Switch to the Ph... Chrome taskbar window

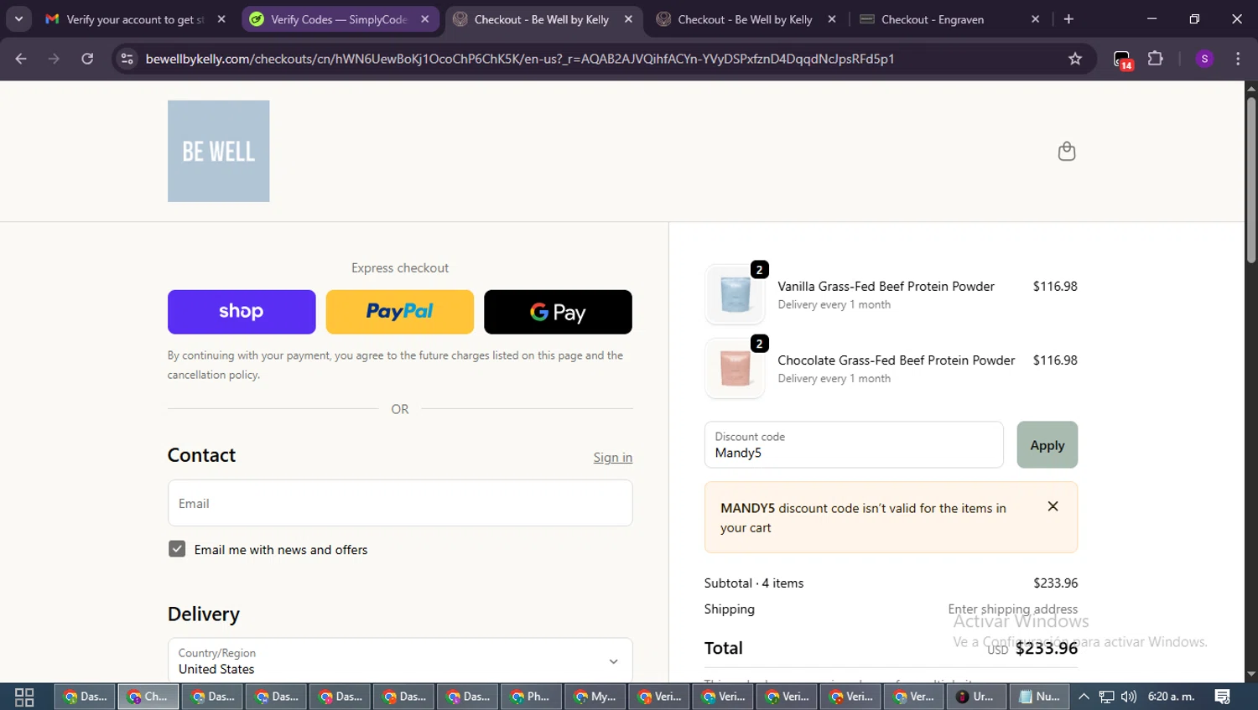pyautogui.click(x=531, y=697)
